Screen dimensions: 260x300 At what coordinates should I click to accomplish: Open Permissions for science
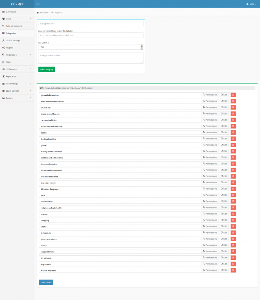tap(210, 214)
